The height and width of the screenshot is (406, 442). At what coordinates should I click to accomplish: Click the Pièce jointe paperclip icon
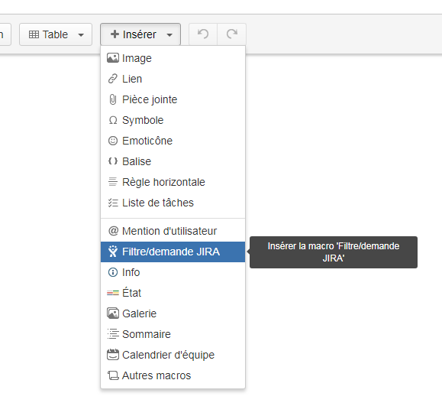point(113,99)
